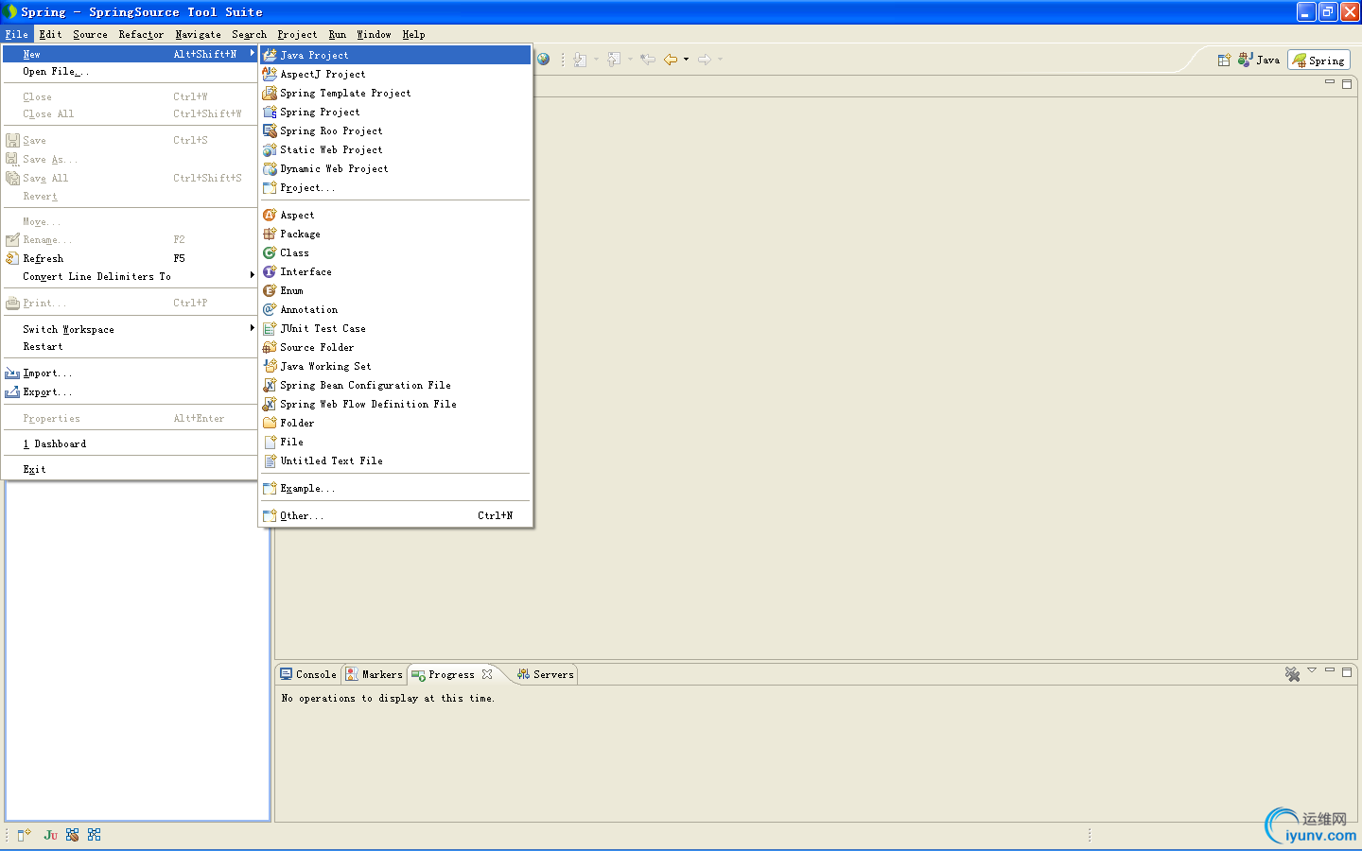The image size is (1362, 851).
Task: Click the JUnit fast view icon
Action: coord(51,835)
